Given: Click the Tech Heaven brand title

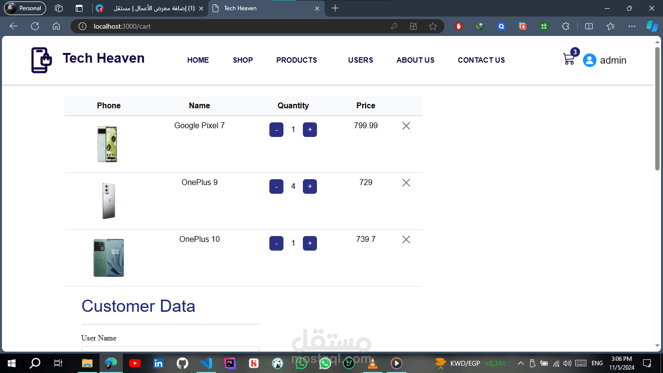Looking at the screenshot, I should tap(103, 58).
